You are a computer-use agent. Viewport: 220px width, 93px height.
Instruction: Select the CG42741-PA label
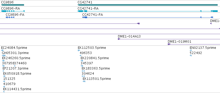[x=93, y=14]
